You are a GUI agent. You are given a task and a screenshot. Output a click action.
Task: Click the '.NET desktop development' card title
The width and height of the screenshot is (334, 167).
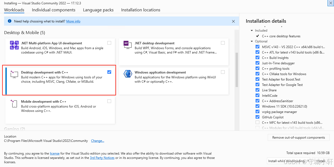[154, 43]
